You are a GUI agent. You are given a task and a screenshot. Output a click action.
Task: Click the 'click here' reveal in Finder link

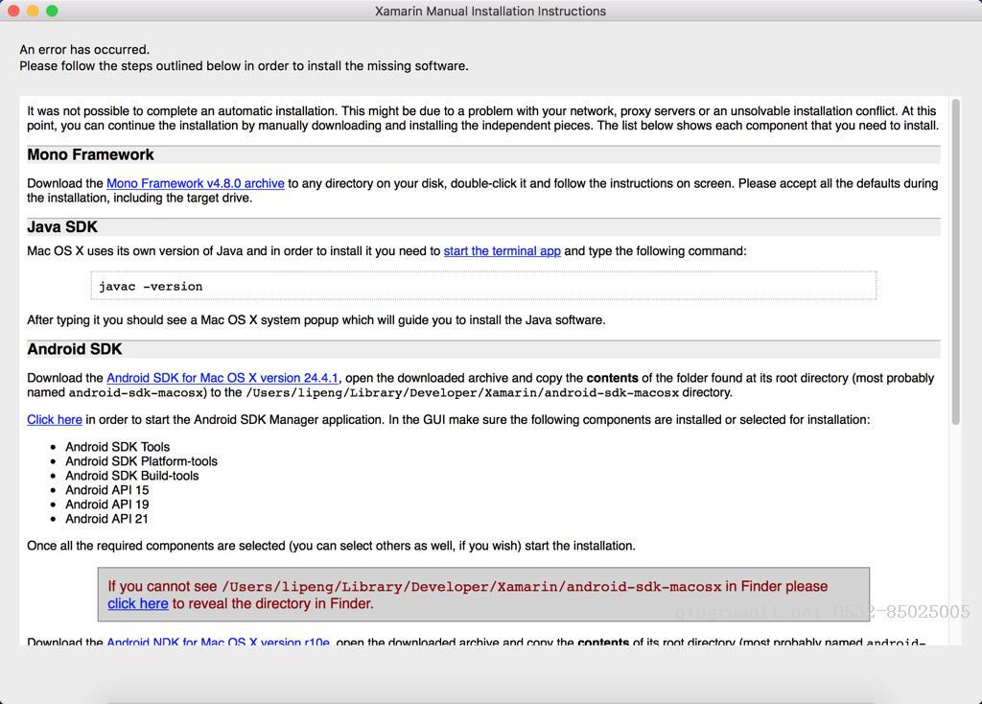pos(138,604)
